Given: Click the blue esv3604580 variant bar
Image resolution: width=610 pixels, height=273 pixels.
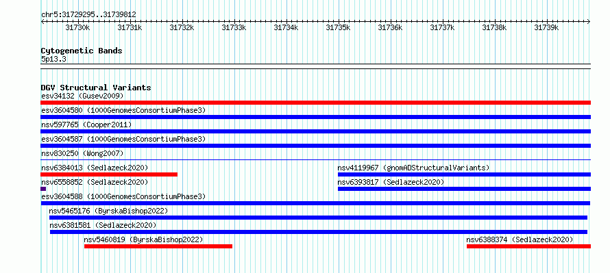Looking at the screenshot, I should (x=315, y=117).
